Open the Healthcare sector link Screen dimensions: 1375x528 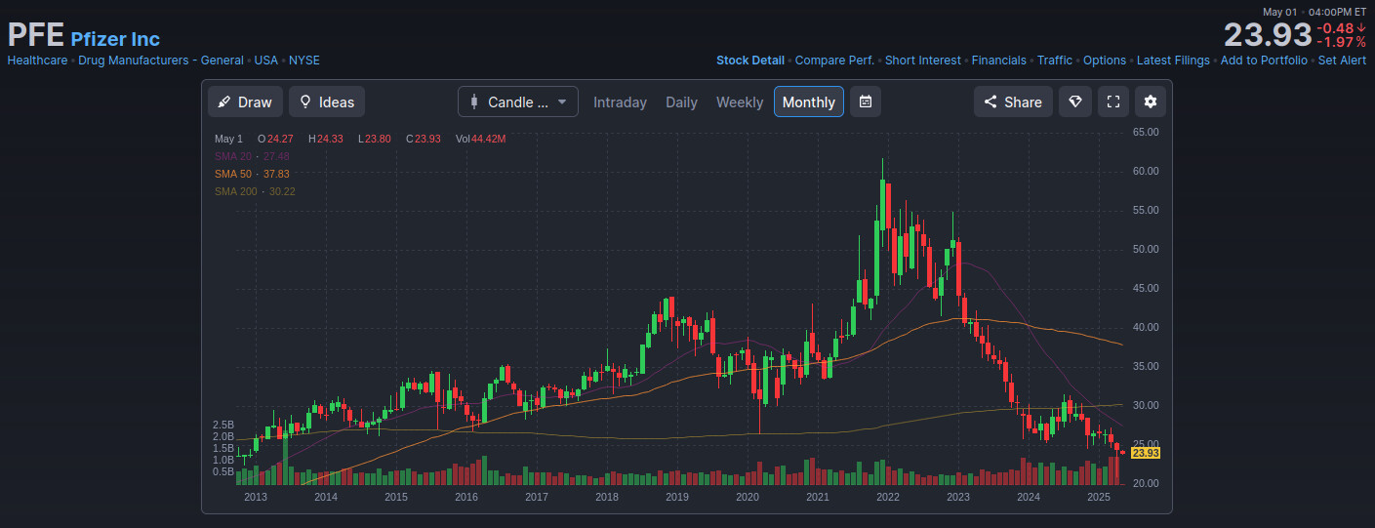pos(37,61)
